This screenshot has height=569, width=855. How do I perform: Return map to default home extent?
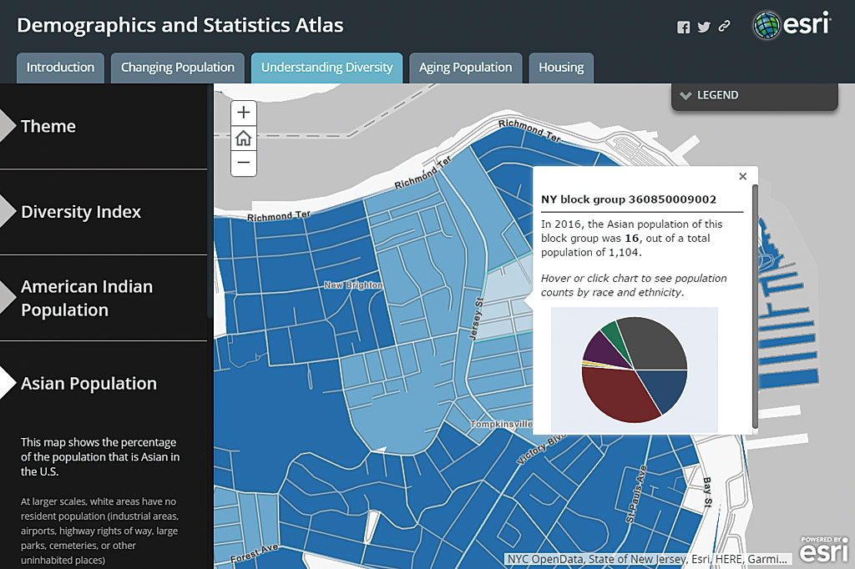point(243,138)
